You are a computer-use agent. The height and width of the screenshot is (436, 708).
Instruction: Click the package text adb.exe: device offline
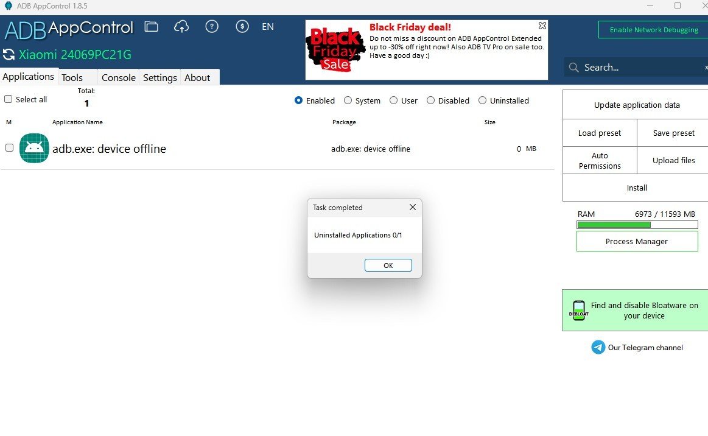point(371,149)
